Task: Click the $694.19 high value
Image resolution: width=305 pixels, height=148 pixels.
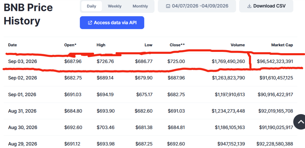Action: [x=105, y=95]
